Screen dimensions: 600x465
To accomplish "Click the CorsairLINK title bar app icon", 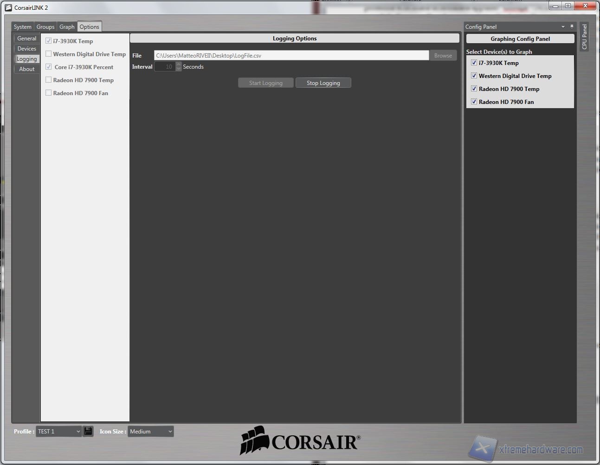I will [x=8, y=7].
